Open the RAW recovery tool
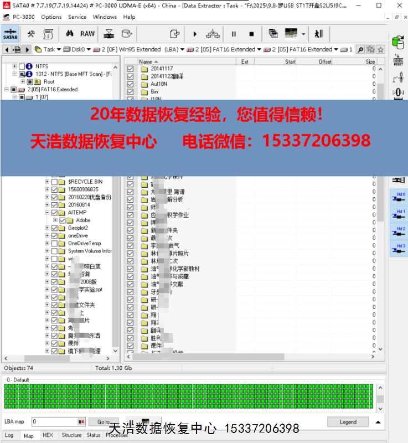 (x=87, y=34)
